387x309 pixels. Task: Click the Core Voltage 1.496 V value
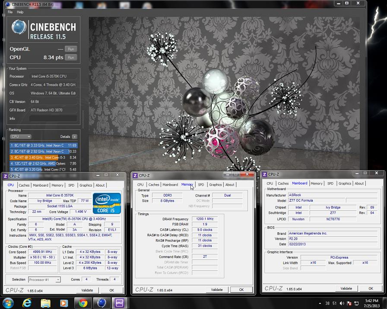pyautogui.click(x=80, y=212)
